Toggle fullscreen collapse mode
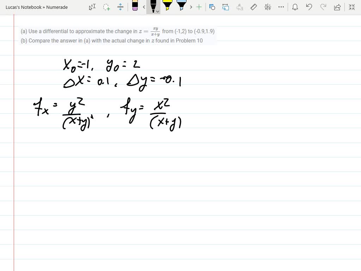 coord(351,7)
